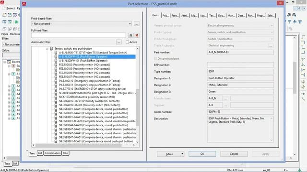Click part icon beside SE.XB7EV04MP row

56,93
